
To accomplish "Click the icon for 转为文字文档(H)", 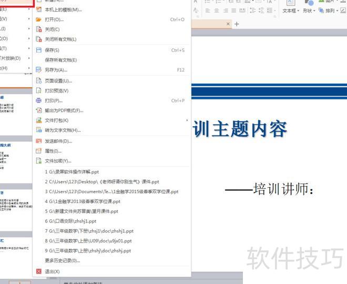I will tap(39, 130).
